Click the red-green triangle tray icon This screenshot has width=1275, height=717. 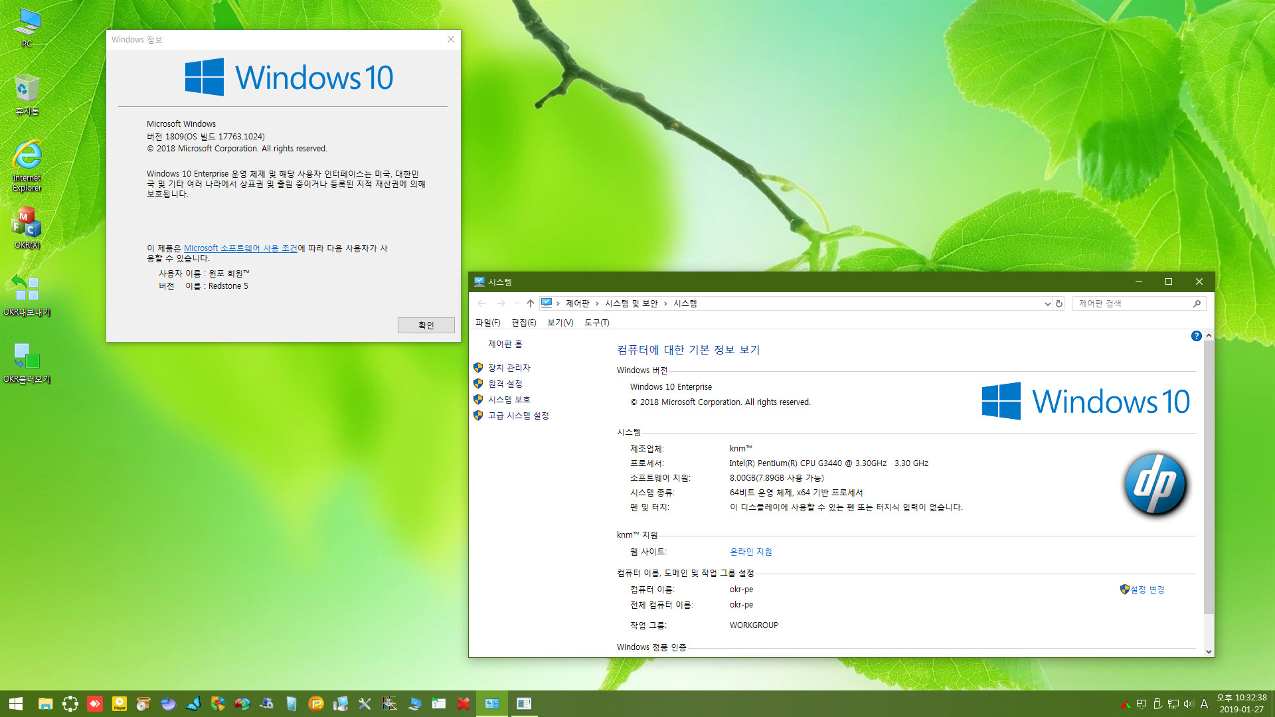click(1126, 704)
